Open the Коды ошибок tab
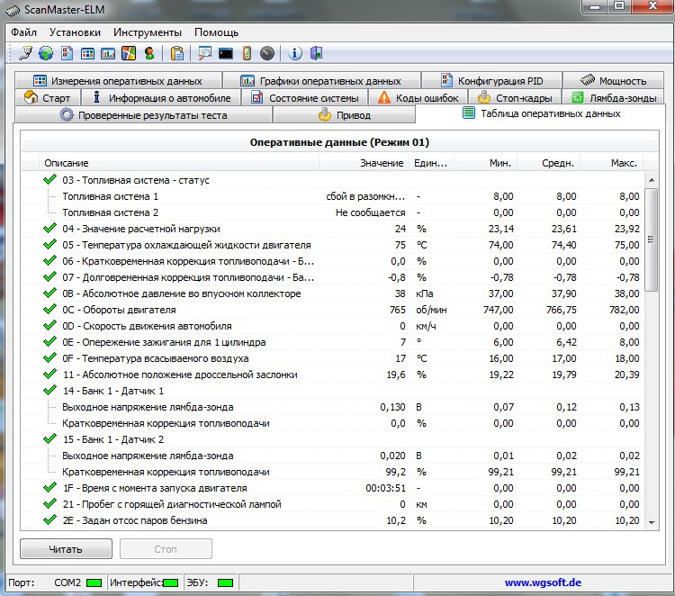The image size is (675, 596). click(418, 98)
